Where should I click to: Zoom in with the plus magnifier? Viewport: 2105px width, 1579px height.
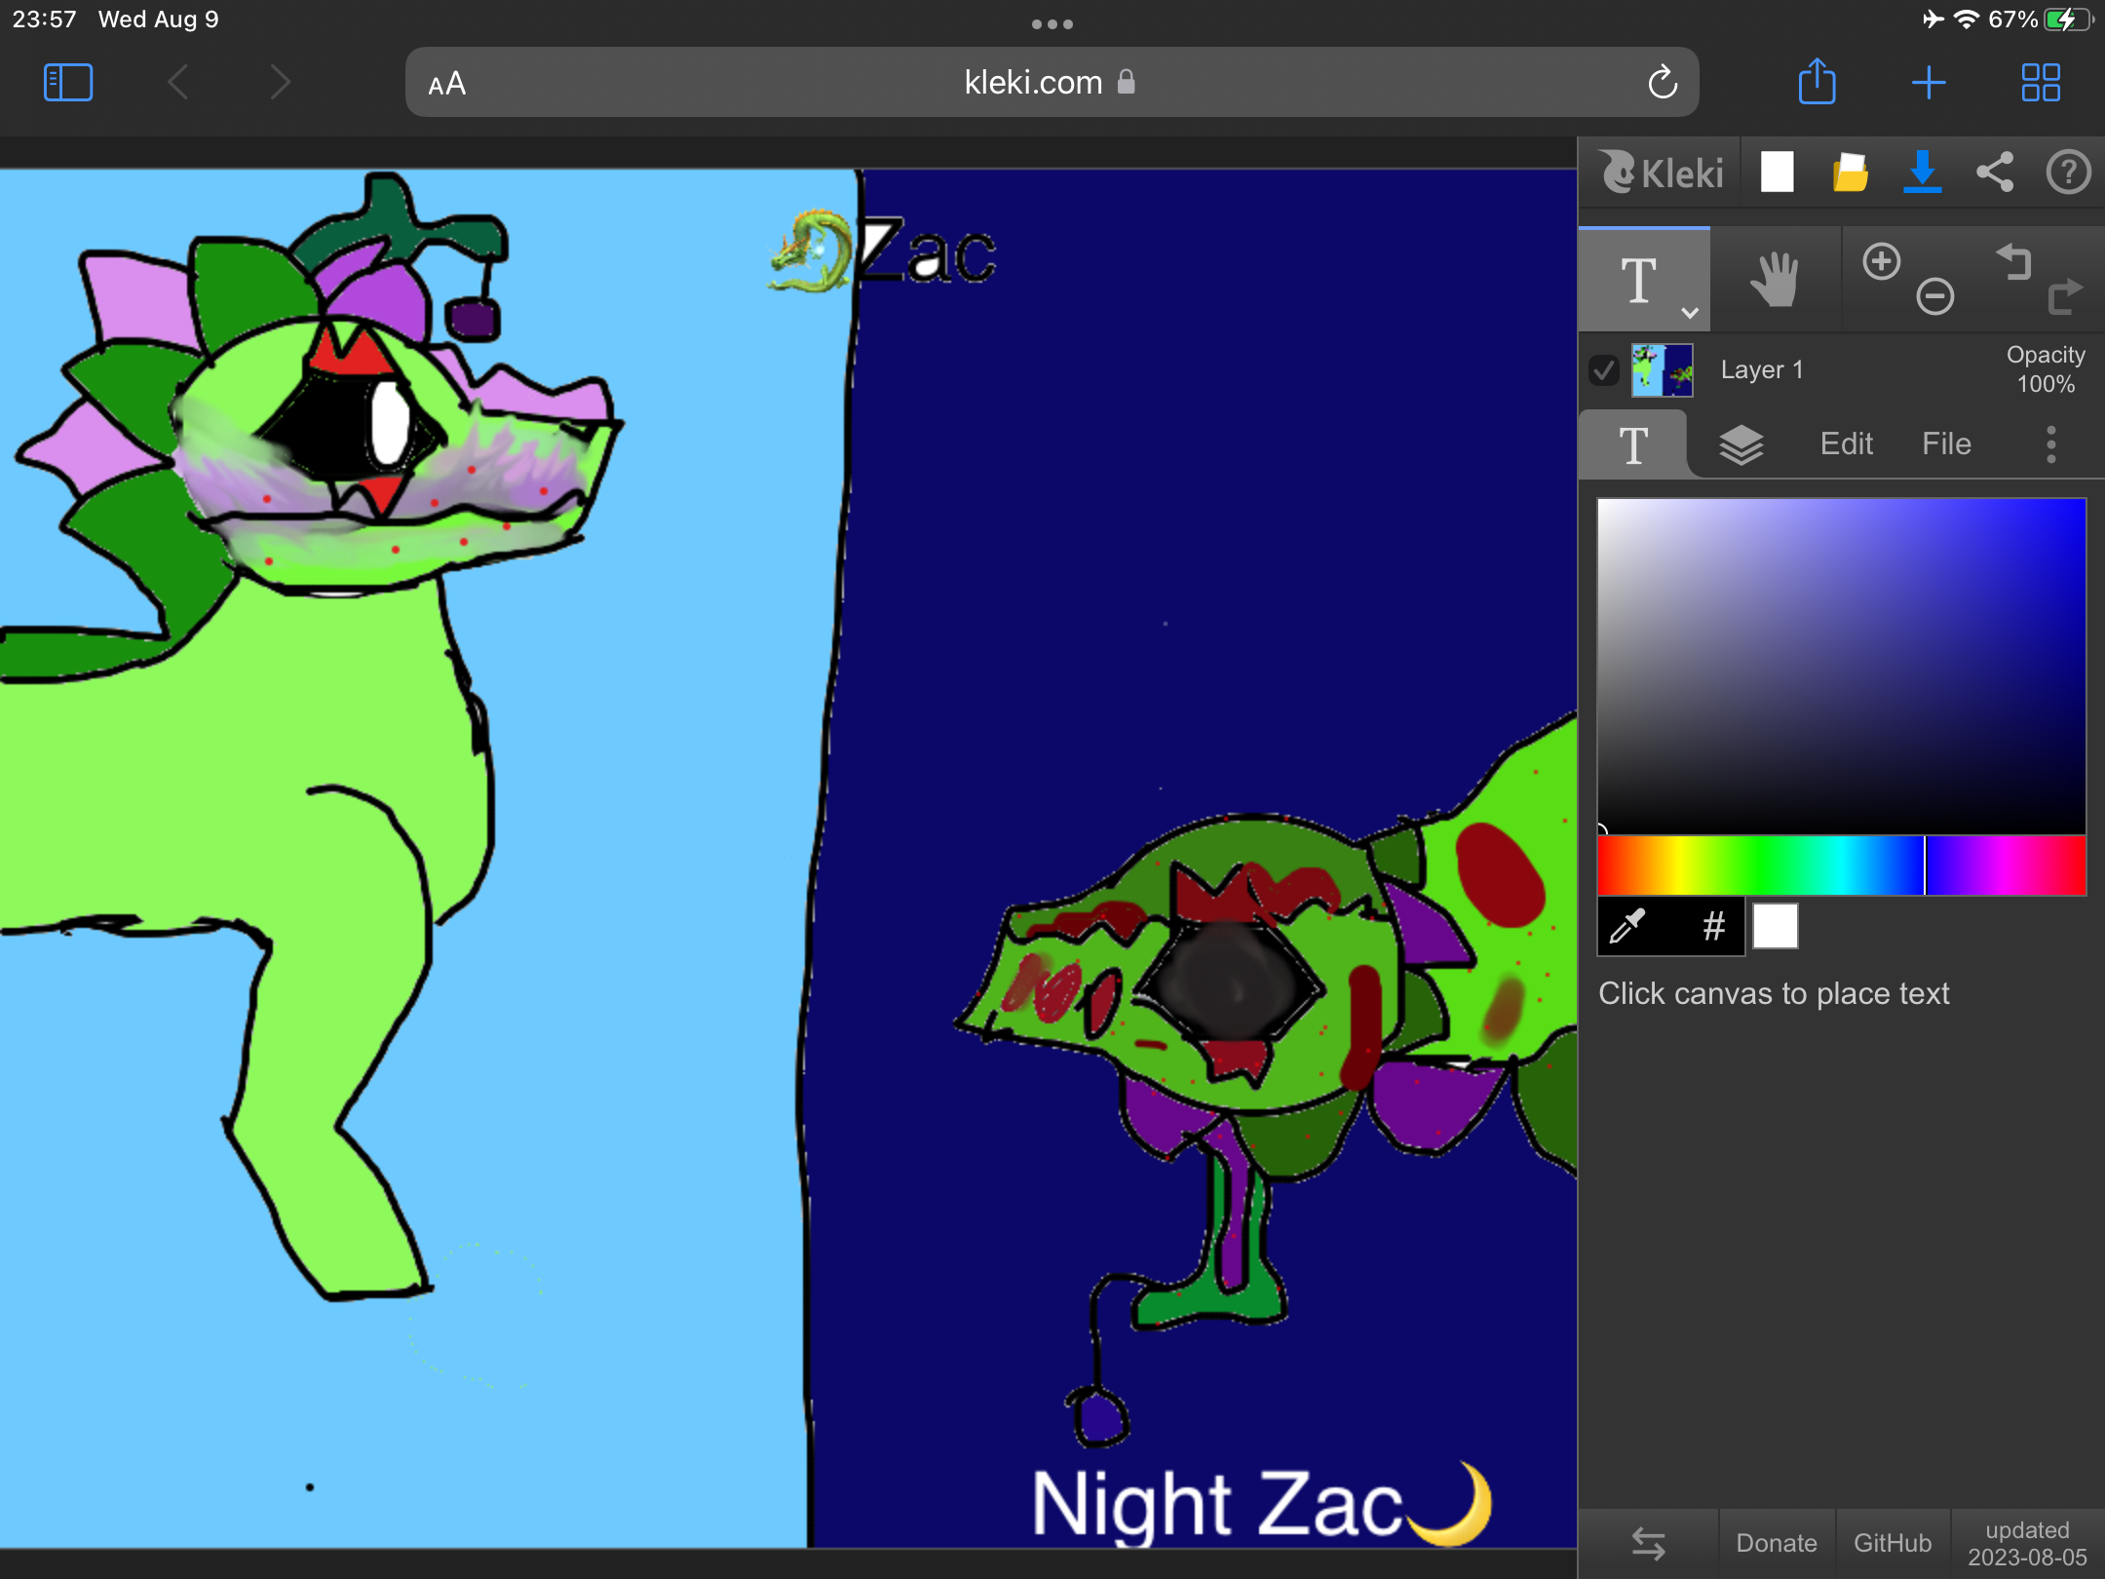(1882, 261)
